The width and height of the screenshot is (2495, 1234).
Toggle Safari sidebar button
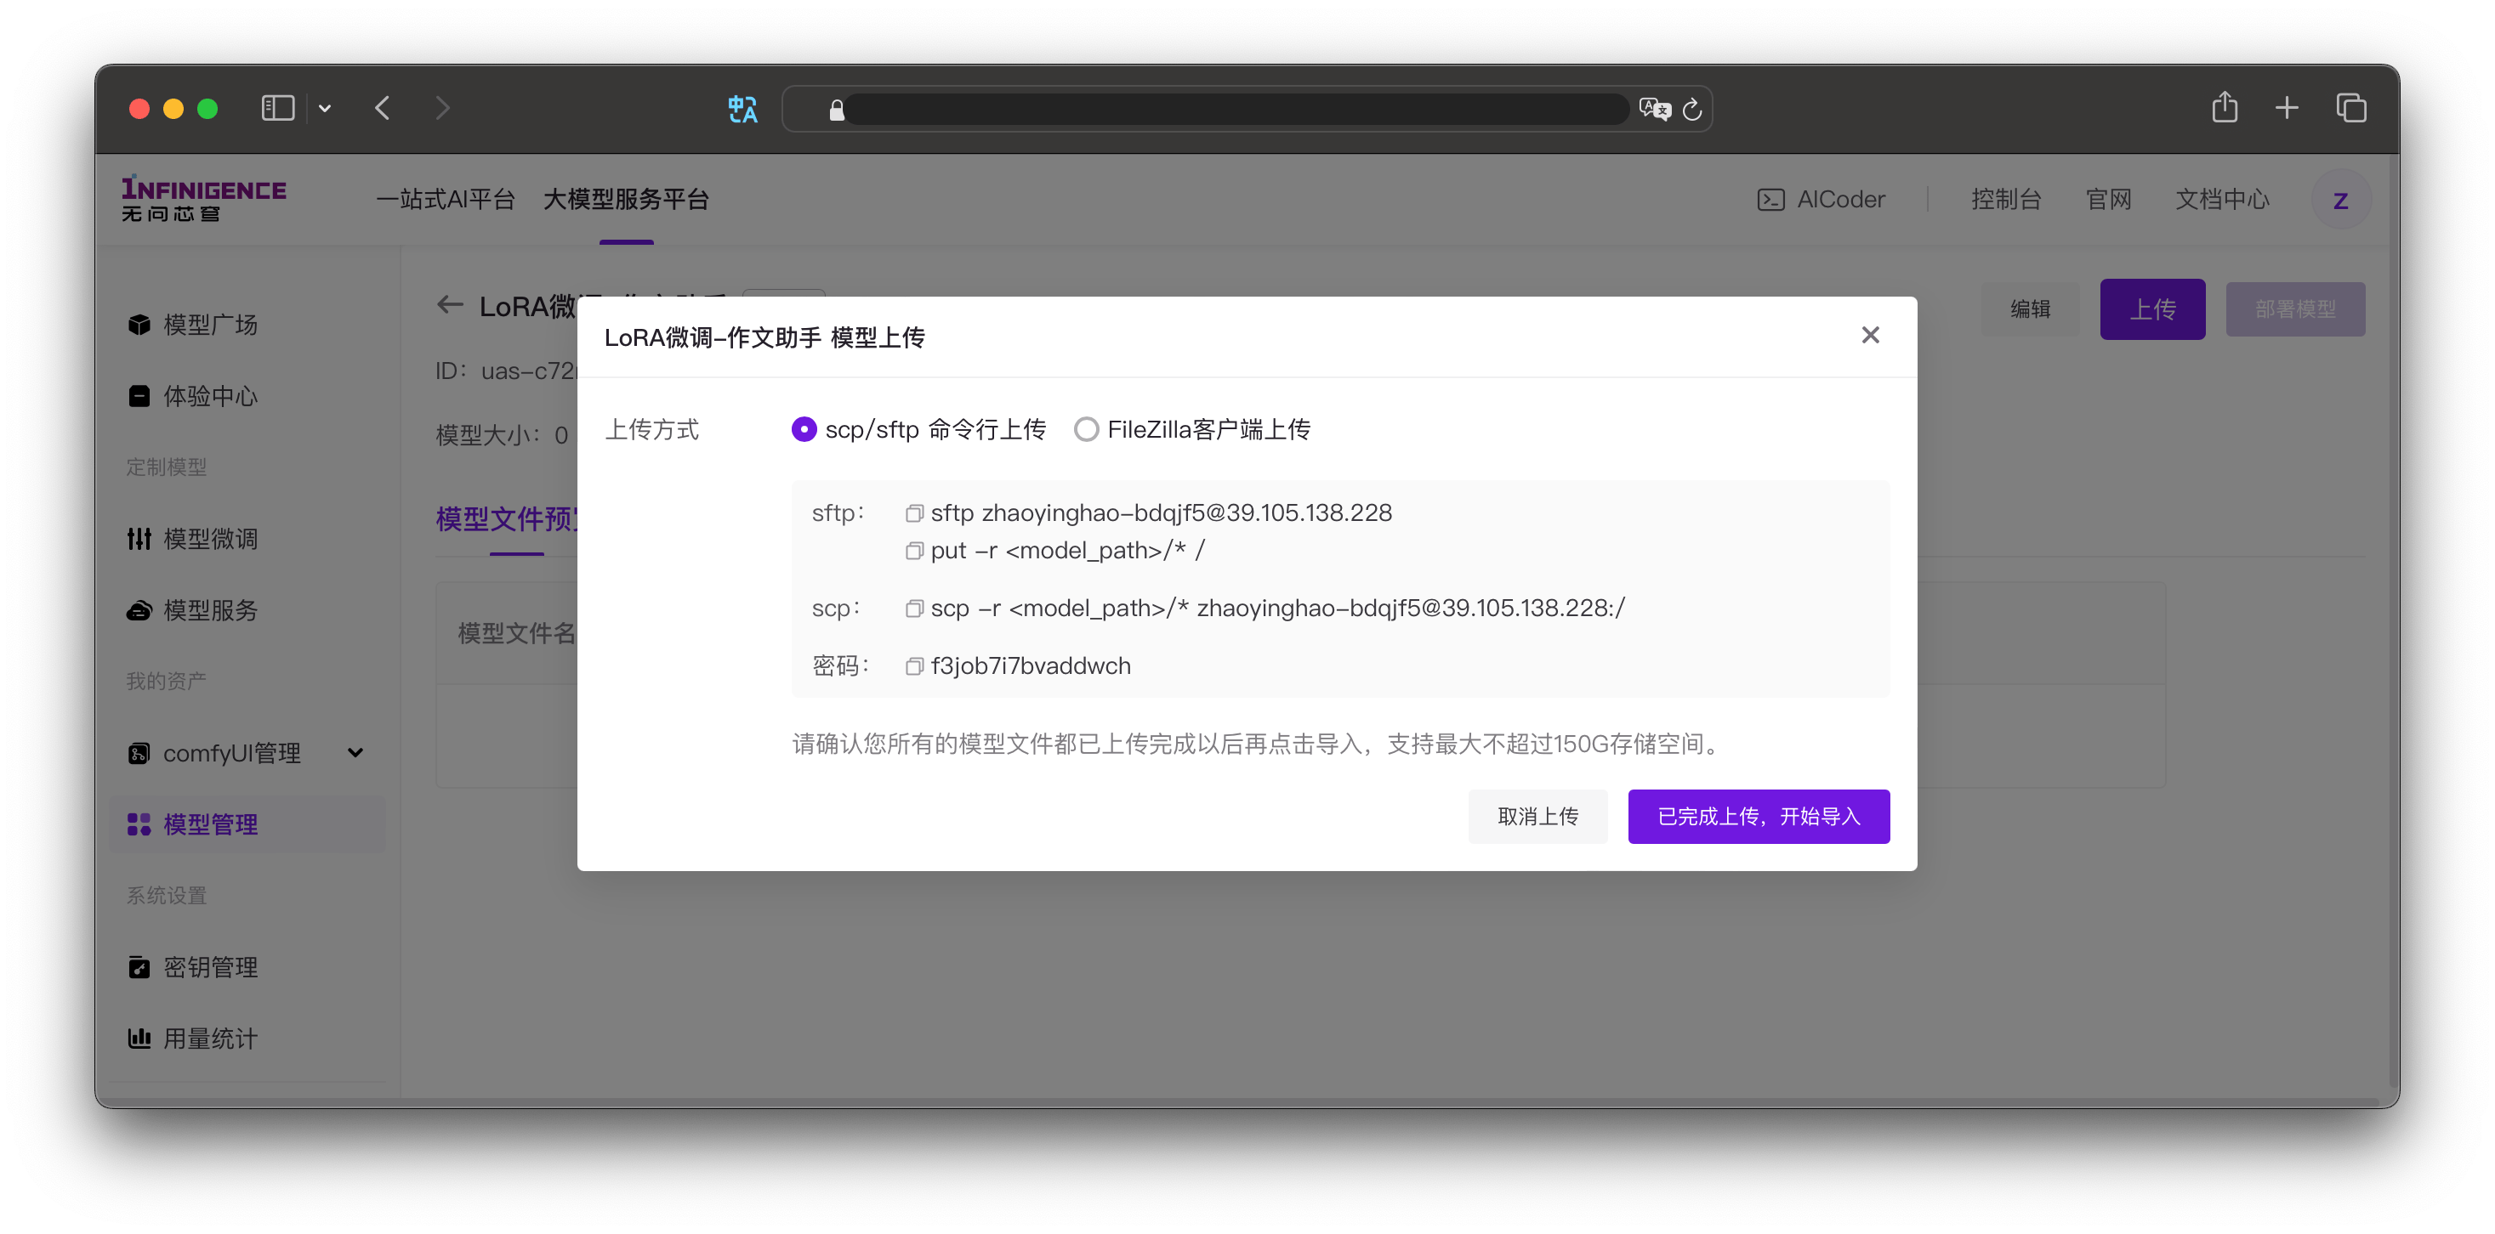pyautogui.click(x=277, y=107)
